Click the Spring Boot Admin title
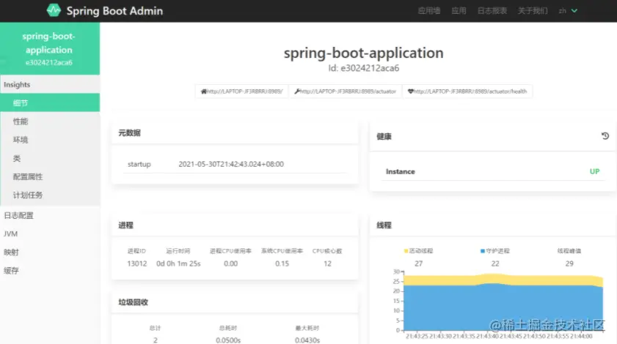 pyautogui.click(x=114, y=11)
